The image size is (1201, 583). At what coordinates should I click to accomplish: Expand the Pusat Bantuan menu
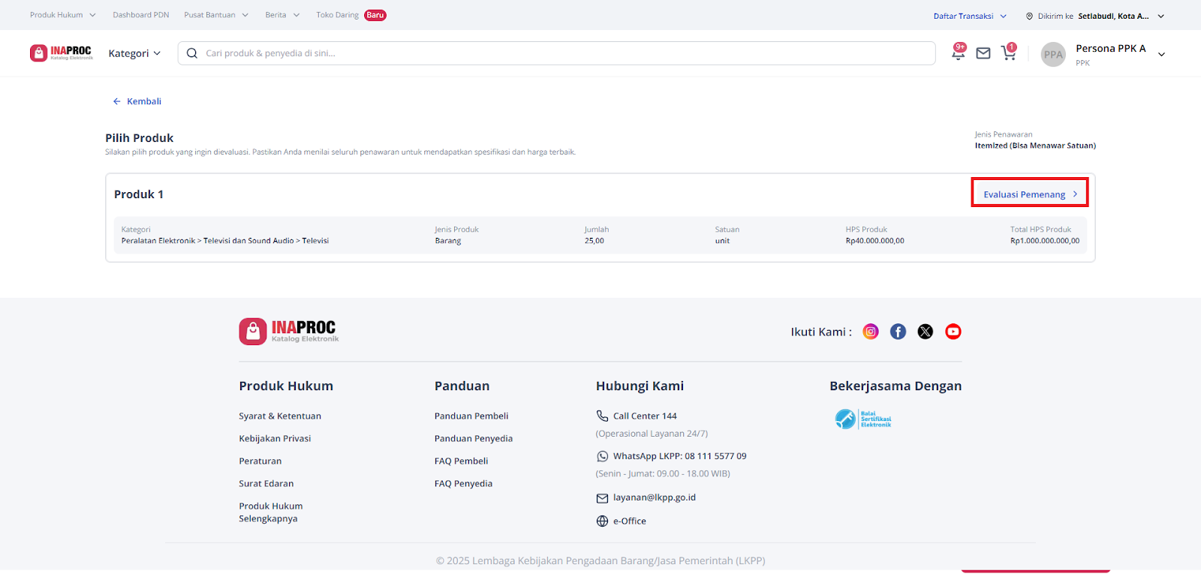[216, 15]
